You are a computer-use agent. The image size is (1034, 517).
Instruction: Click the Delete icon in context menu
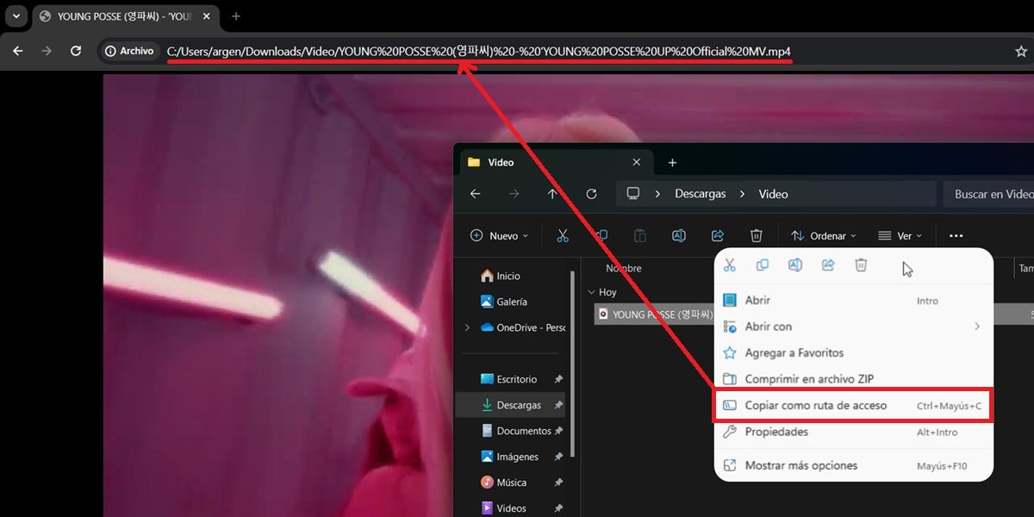(x=861, y=265)
